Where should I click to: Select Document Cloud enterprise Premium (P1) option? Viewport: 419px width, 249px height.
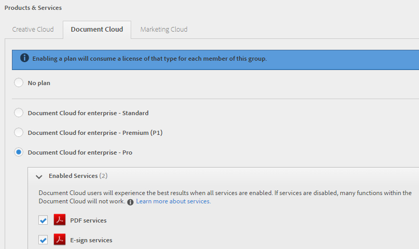(x=19, y=132)
